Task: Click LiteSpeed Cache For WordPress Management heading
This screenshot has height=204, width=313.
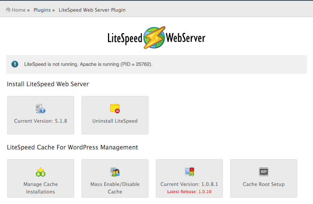Action: coord(72,147)
